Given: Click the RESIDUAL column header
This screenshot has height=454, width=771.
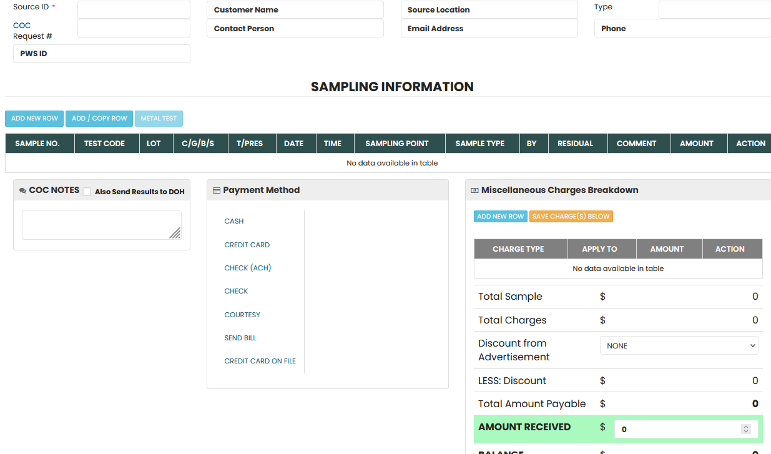Looking at the screenshot, I should [577, 143].
